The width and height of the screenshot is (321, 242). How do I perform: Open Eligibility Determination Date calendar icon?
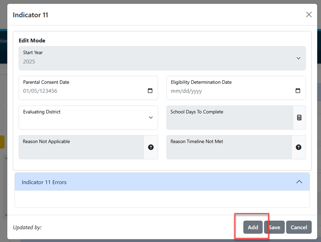click(x=298, y=91)
